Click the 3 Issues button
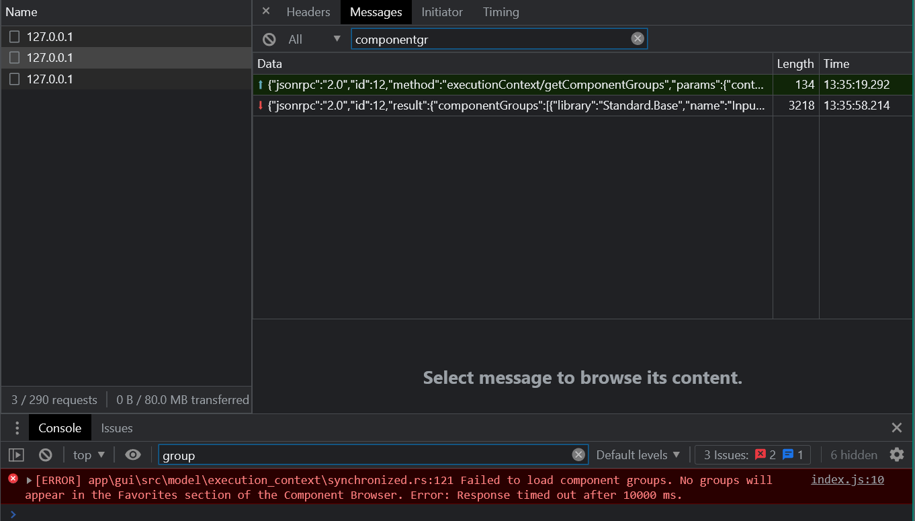 752,454
